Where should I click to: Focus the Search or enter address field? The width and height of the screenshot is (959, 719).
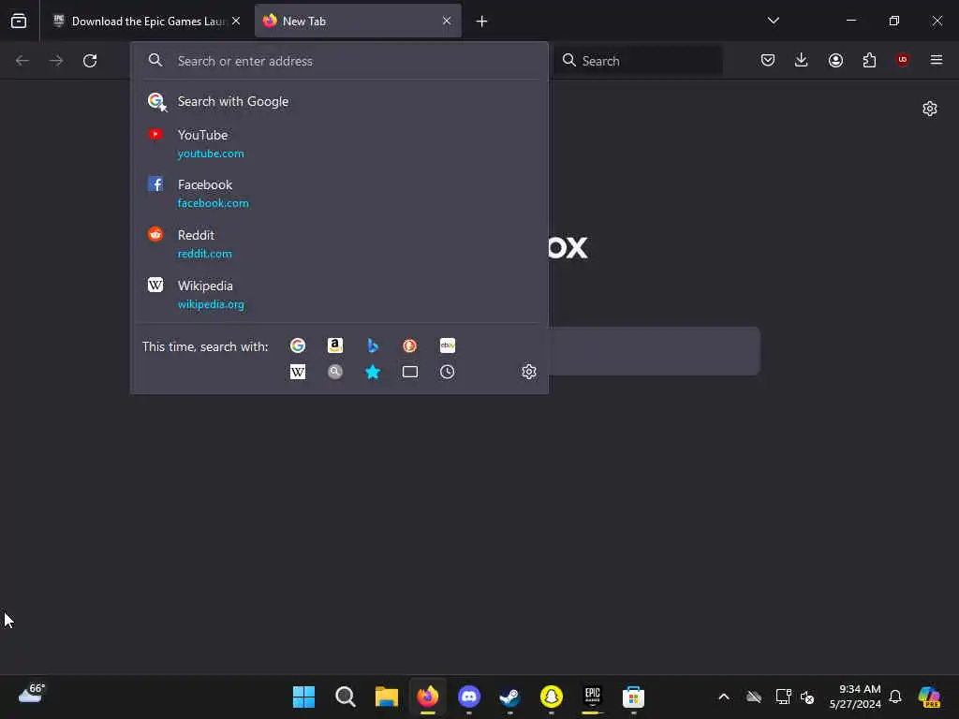[x=339, y=61]
